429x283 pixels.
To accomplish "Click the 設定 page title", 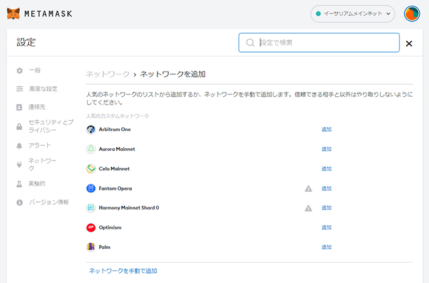I will [26, 42].
